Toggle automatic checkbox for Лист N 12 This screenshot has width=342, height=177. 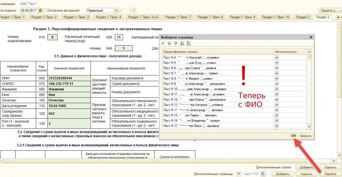(x=277, y=100)
